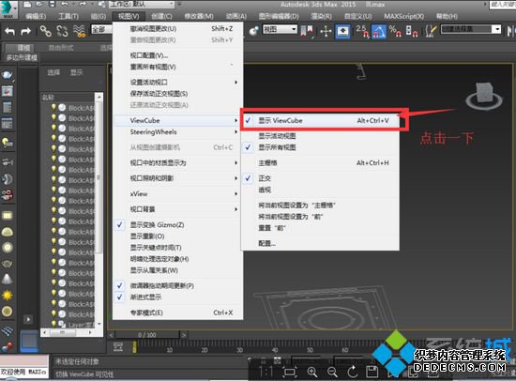Viewport: 516px width, 381px height.
Task: Expand the 设置活动视口 submenu
Action: (x=178, y=82)
